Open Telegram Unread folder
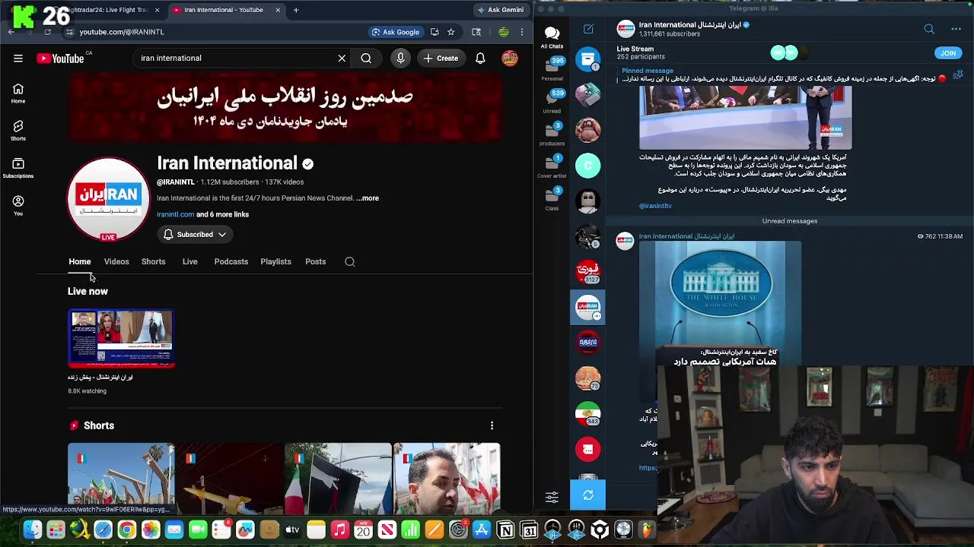The height and width of the screenshot is (547, 974). point(552,101)
